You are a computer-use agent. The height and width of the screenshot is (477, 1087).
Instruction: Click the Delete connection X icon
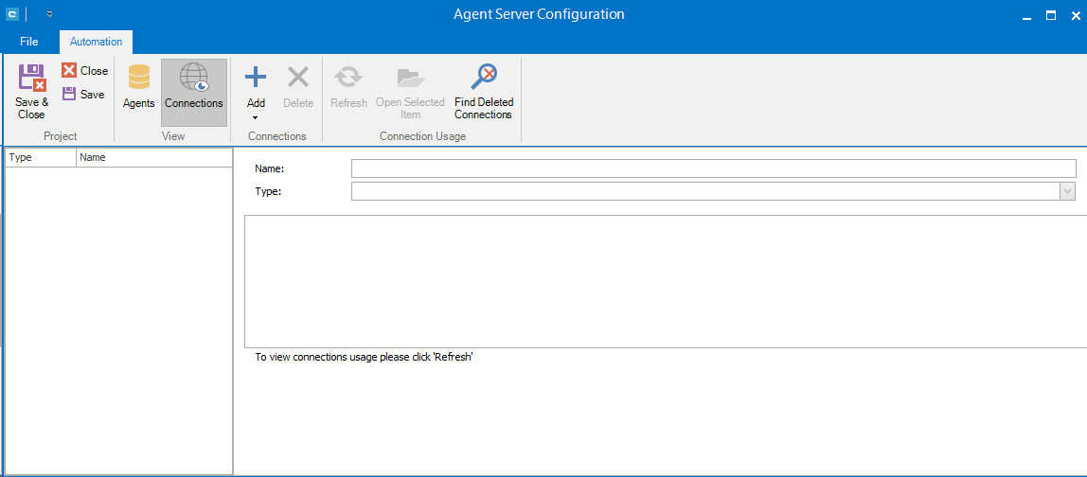click(298, 78)
